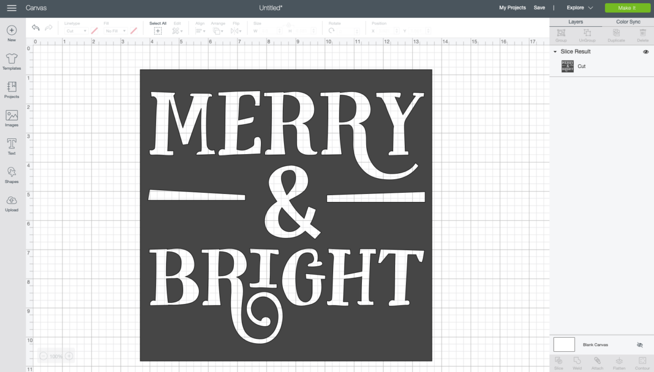Undo the last action
The height and width of the screenshot is (372, 654).
click(36, 28)
